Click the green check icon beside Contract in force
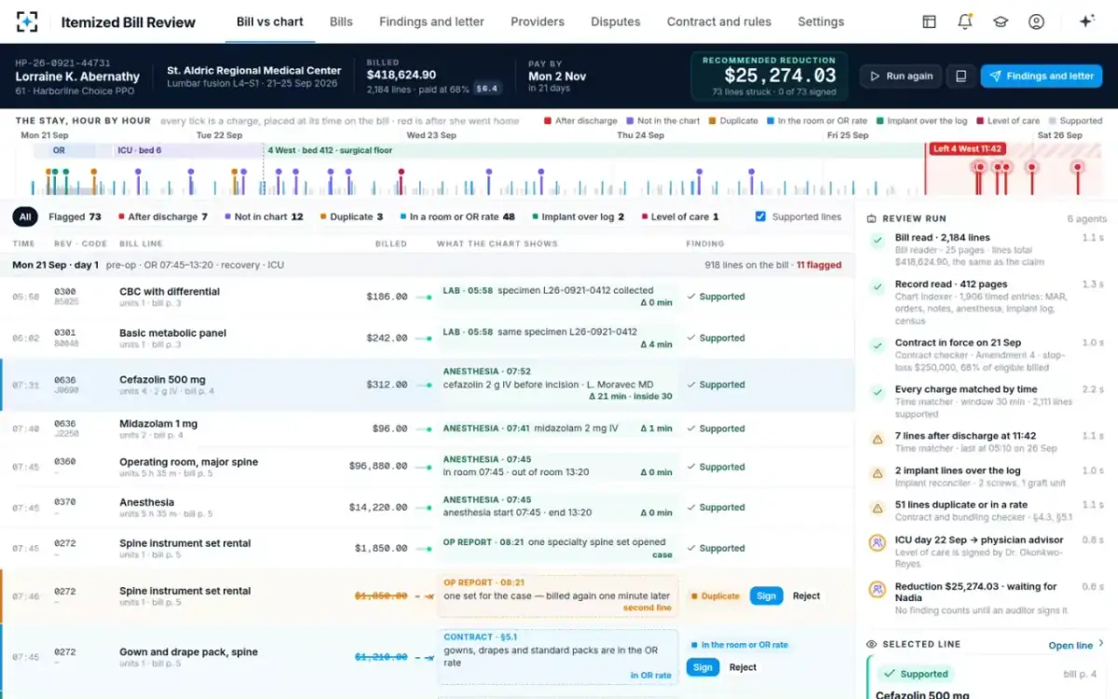 877,346
